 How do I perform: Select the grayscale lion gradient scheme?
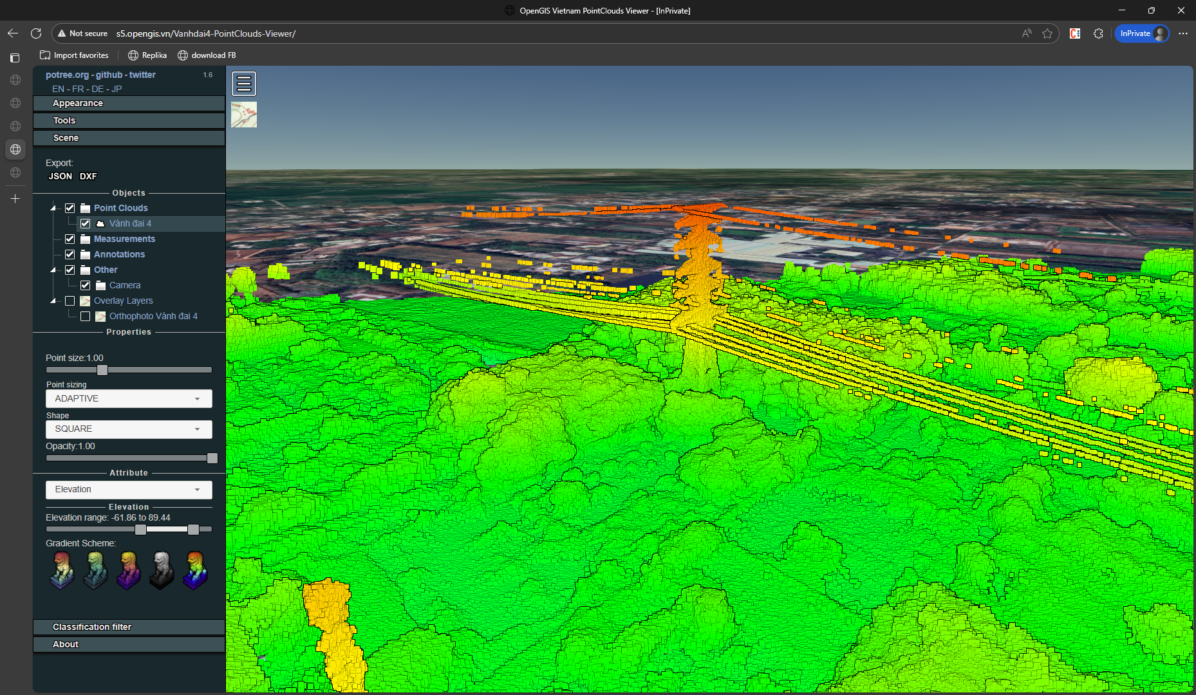pyautogui.click(x=162, y=570)
